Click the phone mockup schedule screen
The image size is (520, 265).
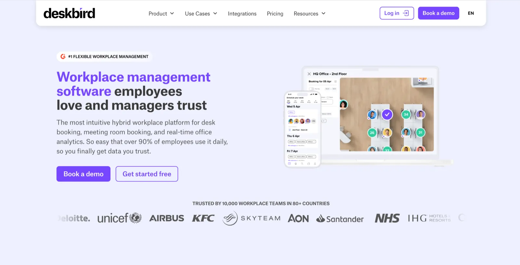(x=302, y=129)
